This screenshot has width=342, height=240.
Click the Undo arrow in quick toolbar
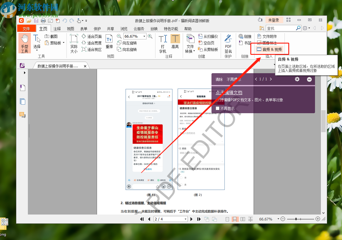click(65, 21)
